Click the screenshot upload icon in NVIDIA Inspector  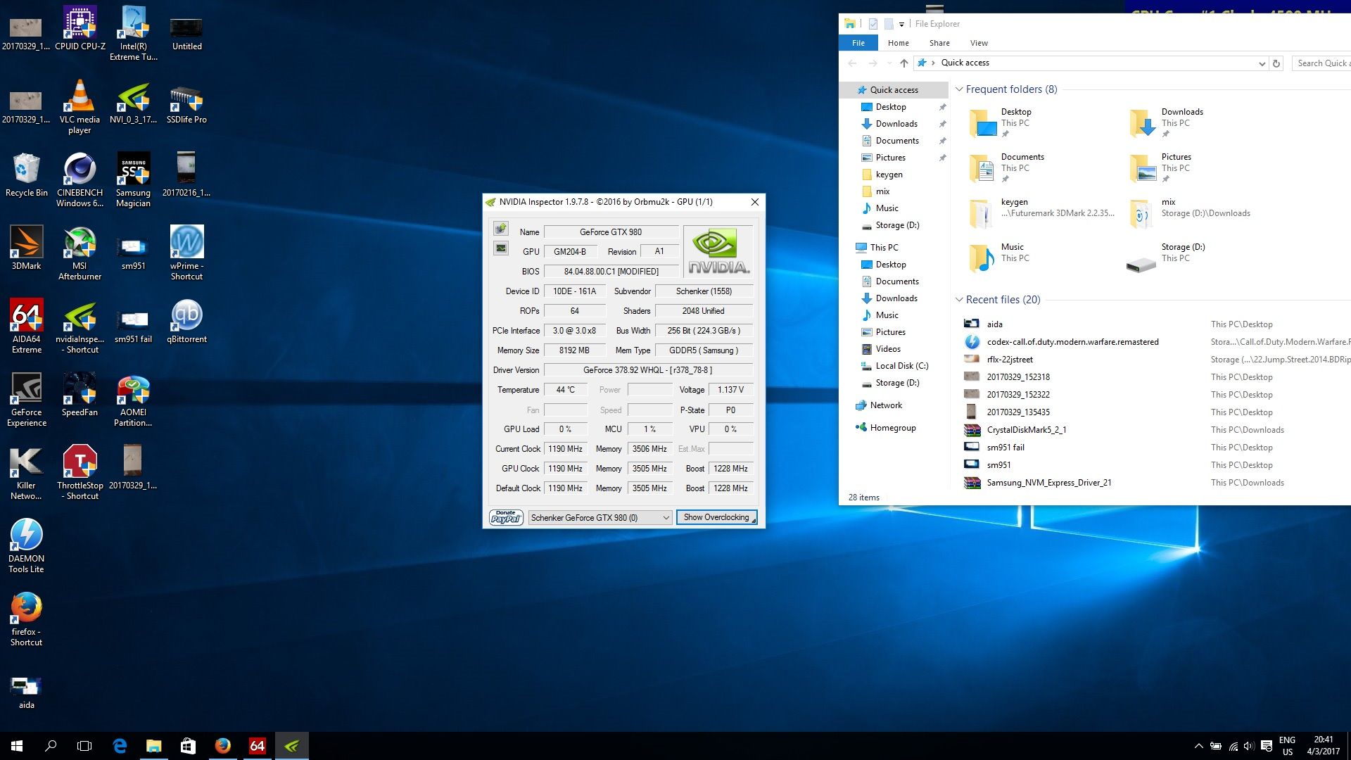coord(500,229)
